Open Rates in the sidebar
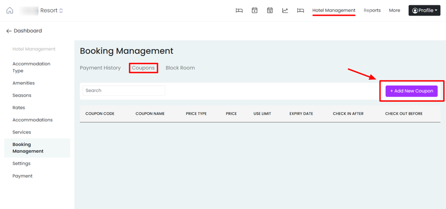446x209 pixels. (x=19, y=107)
